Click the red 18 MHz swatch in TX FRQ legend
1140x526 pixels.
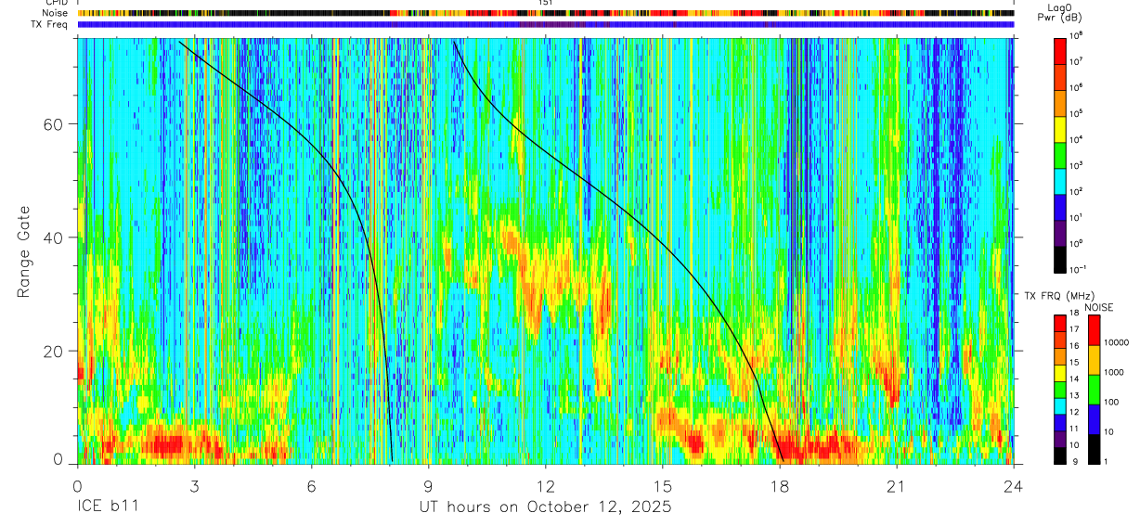coord(1060,323)
